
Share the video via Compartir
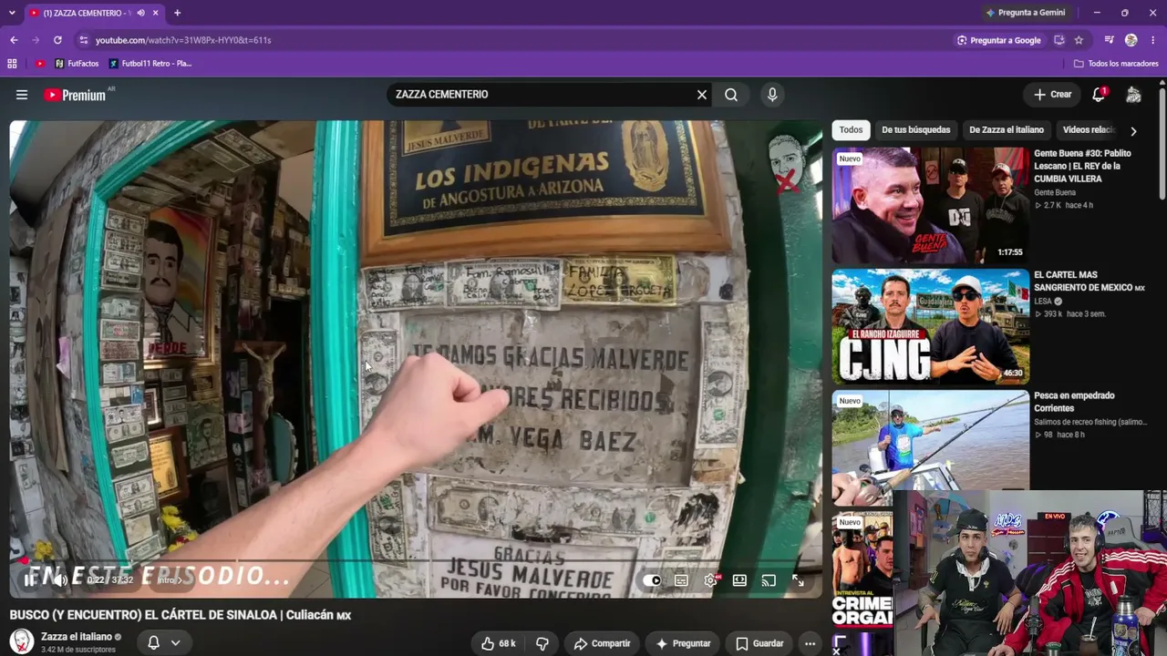click(x=602, y=643)
